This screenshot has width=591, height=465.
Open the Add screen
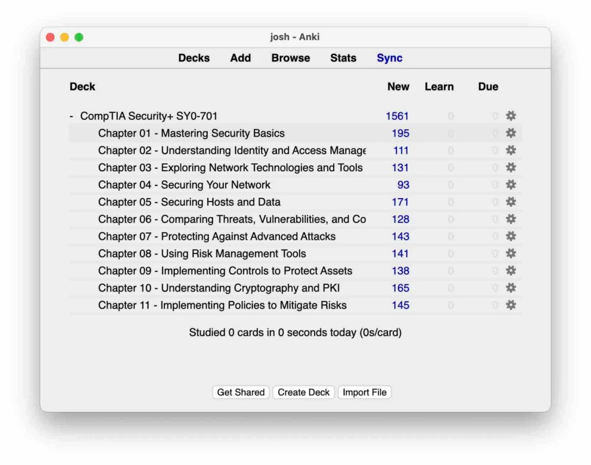[240, 58]
